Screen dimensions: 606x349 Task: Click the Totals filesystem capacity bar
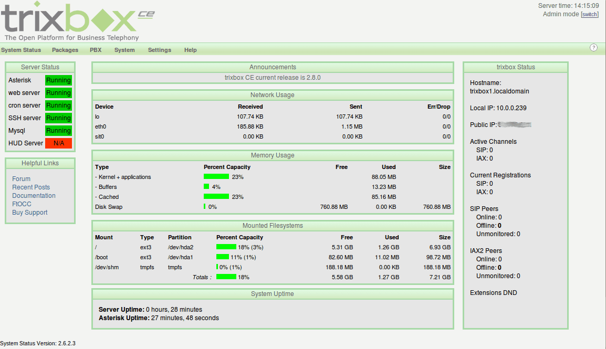pos(226,277)
